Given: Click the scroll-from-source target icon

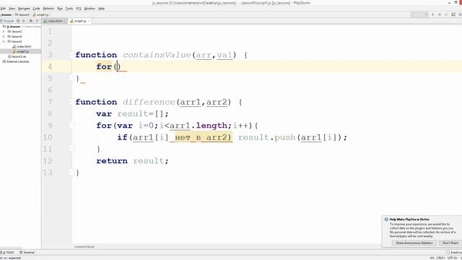Looking at the screenshot, I should 18,21.
